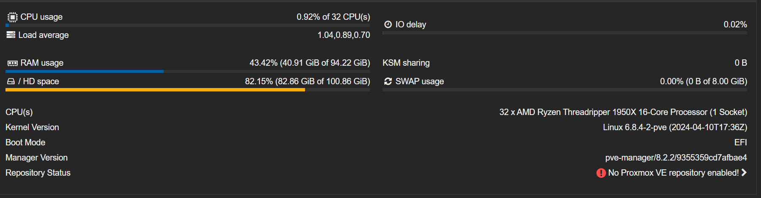Click the IO delay clock icon
Image resolution: width=761 pixels, height=198 pixels.
[388, 24]
